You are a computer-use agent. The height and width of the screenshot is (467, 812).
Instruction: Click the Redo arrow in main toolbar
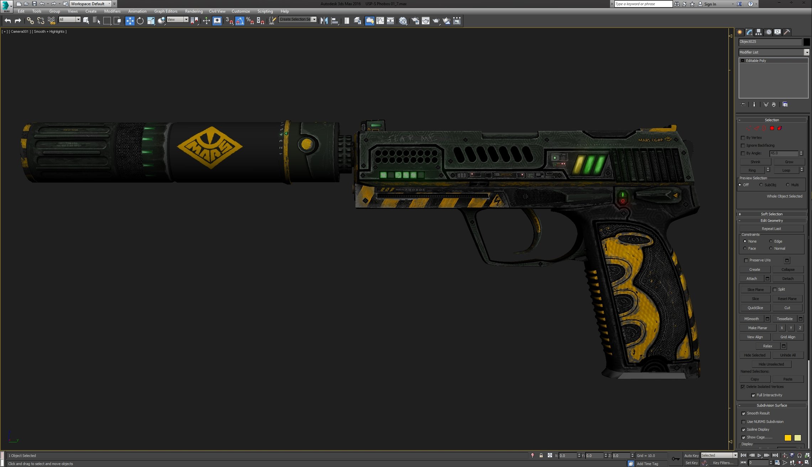tap(18, 21)
